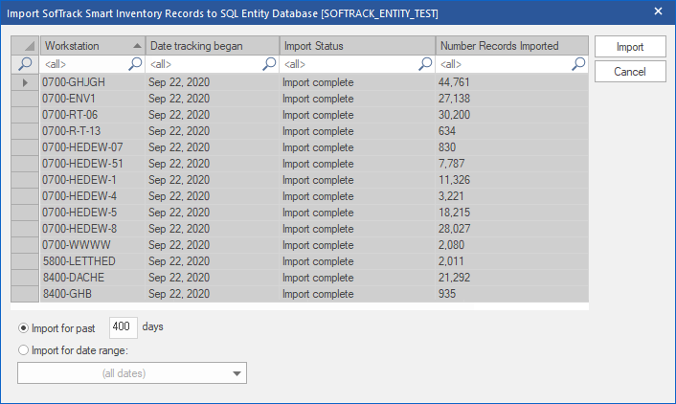Click the 935 records imported cell
This screenshot has height=404, width=676.
(x=511, y=294)
